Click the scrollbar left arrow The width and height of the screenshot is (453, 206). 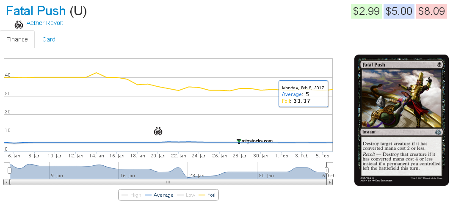click(x=7, y=182)
